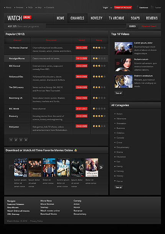Click star rating for Nostalgia Movies
165x234 pixels.
pos(99,59)
